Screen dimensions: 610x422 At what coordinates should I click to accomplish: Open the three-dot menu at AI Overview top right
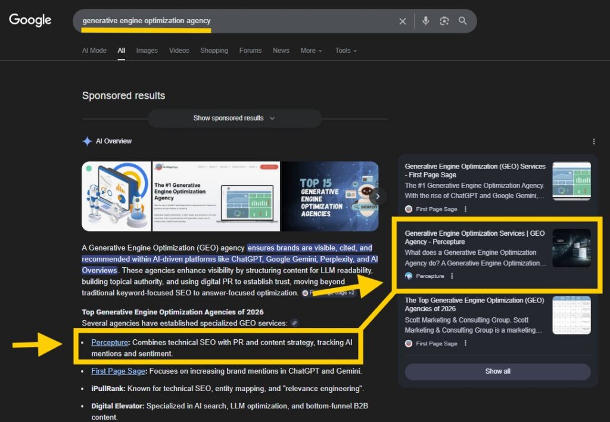(593, 141)
